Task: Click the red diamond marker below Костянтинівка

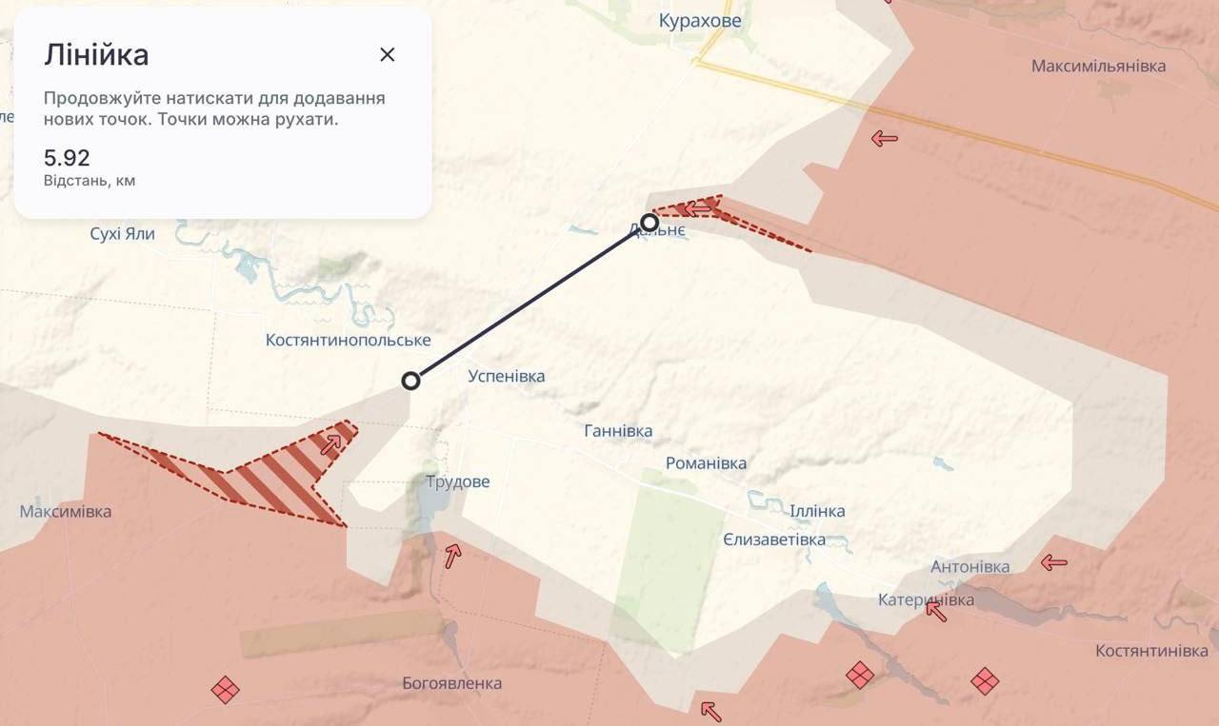Action: tap(985, 680)
